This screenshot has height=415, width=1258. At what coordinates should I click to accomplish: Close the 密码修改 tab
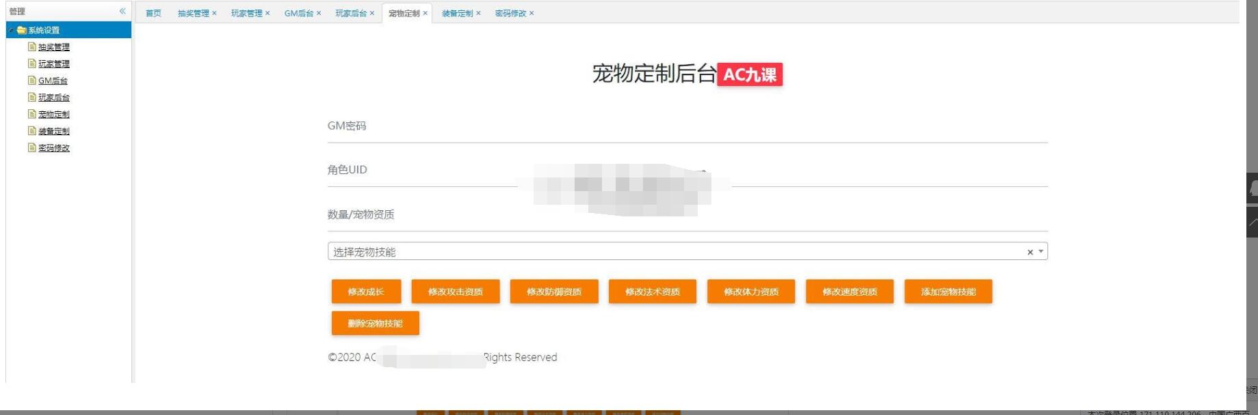[532, 13]
